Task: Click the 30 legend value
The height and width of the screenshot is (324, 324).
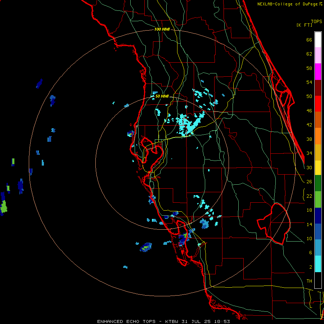Action: (x=309, y=167)
